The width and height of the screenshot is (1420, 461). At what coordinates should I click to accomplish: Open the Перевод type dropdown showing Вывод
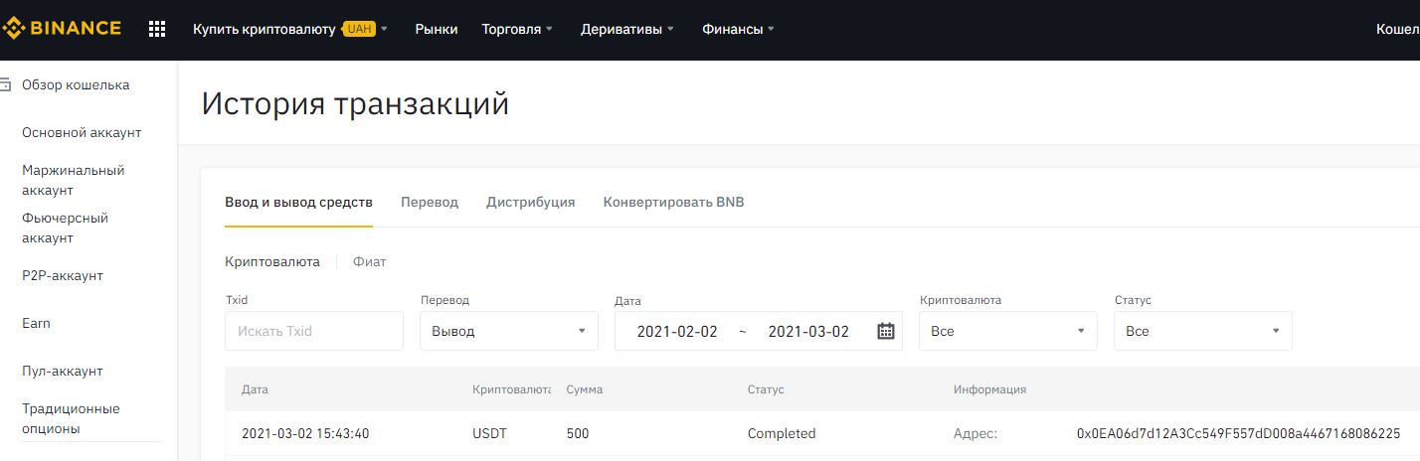coord(508,331)
